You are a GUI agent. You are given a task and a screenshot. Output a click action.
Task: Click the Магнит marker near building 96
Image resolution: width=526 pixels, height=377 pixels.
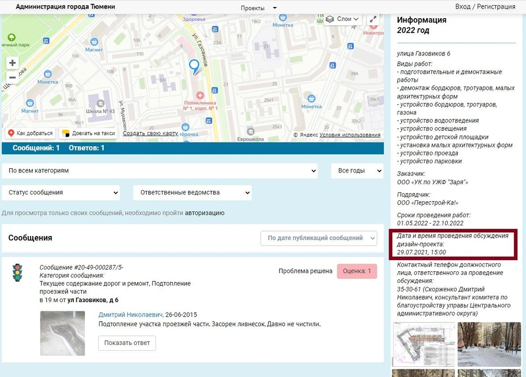pos(30,103)
